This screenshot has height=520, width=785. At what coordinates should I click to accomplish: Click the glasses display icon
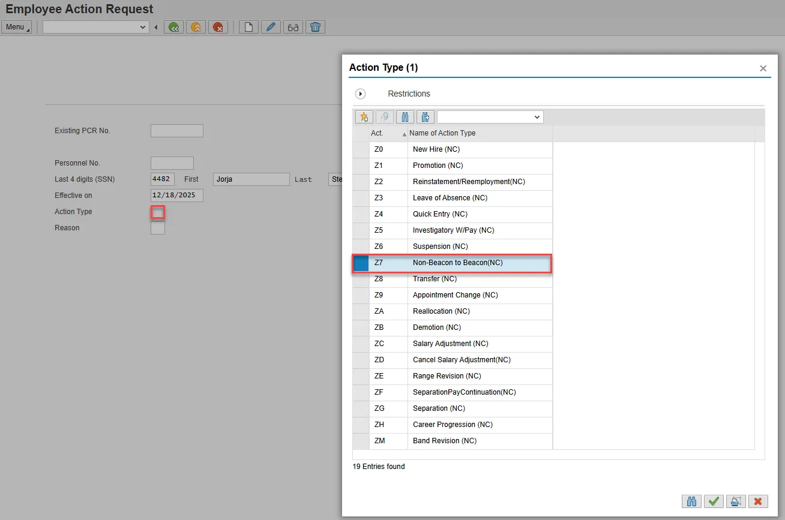click(x=293, y=27)
